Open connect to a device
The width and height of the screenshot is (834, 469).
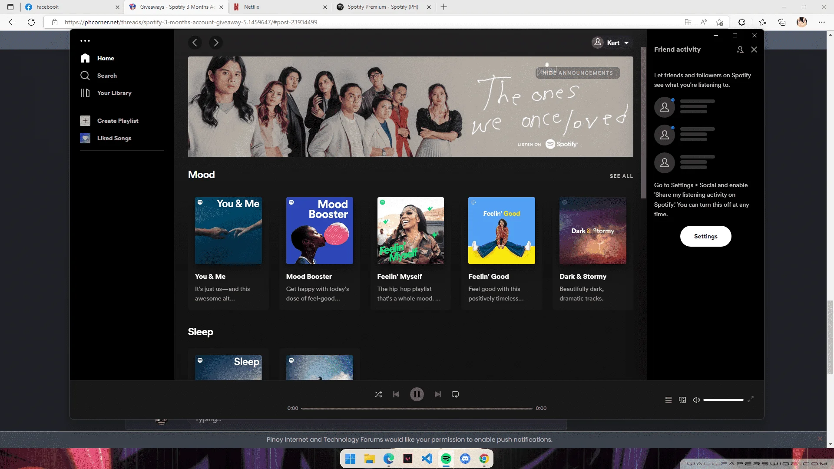[682, 400]
